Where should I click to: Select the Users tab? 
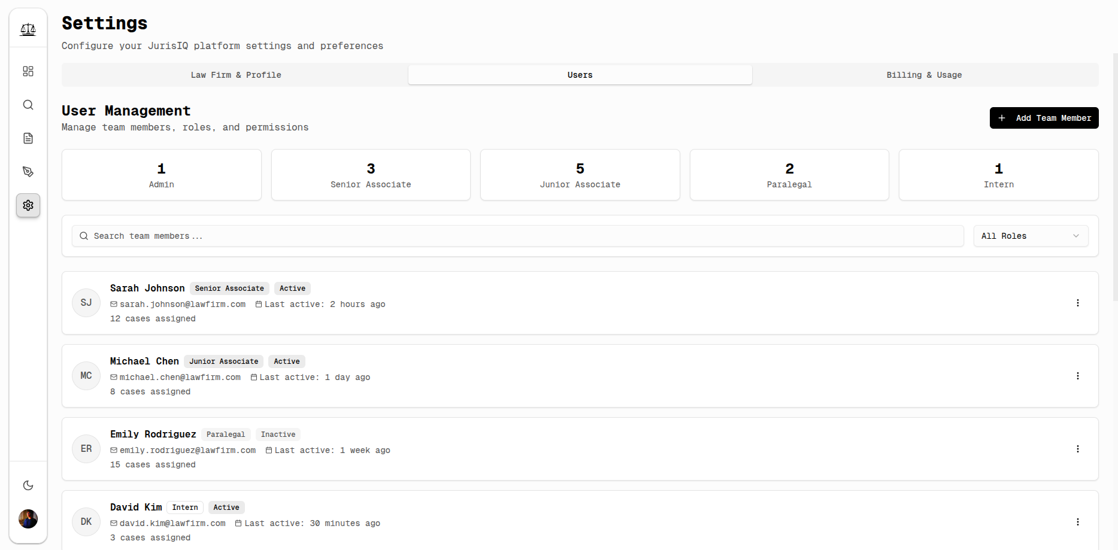[580, 75]
